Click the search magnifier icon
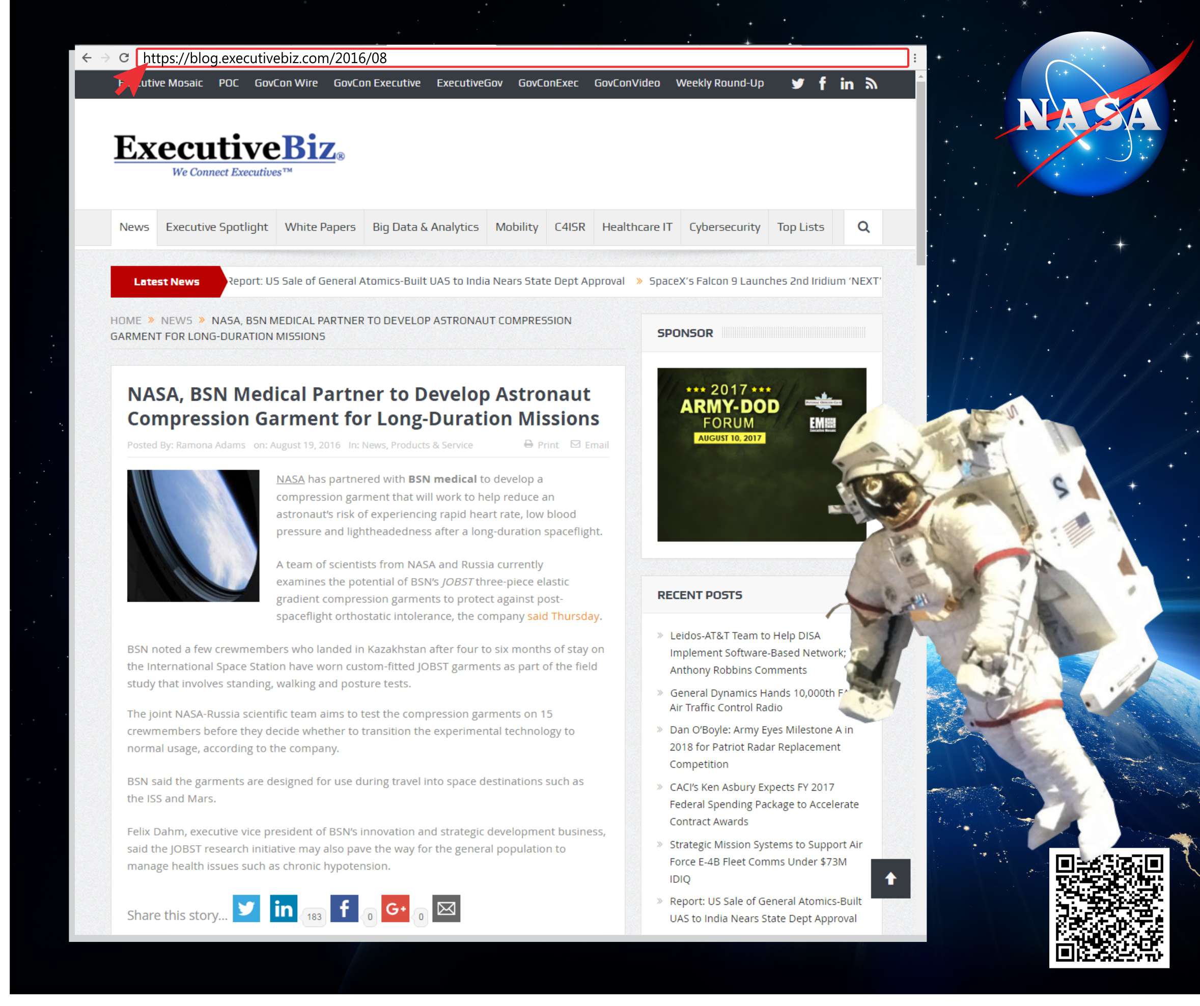The width and height of the screenshot is (1200, 1006). tap(863, 227)
